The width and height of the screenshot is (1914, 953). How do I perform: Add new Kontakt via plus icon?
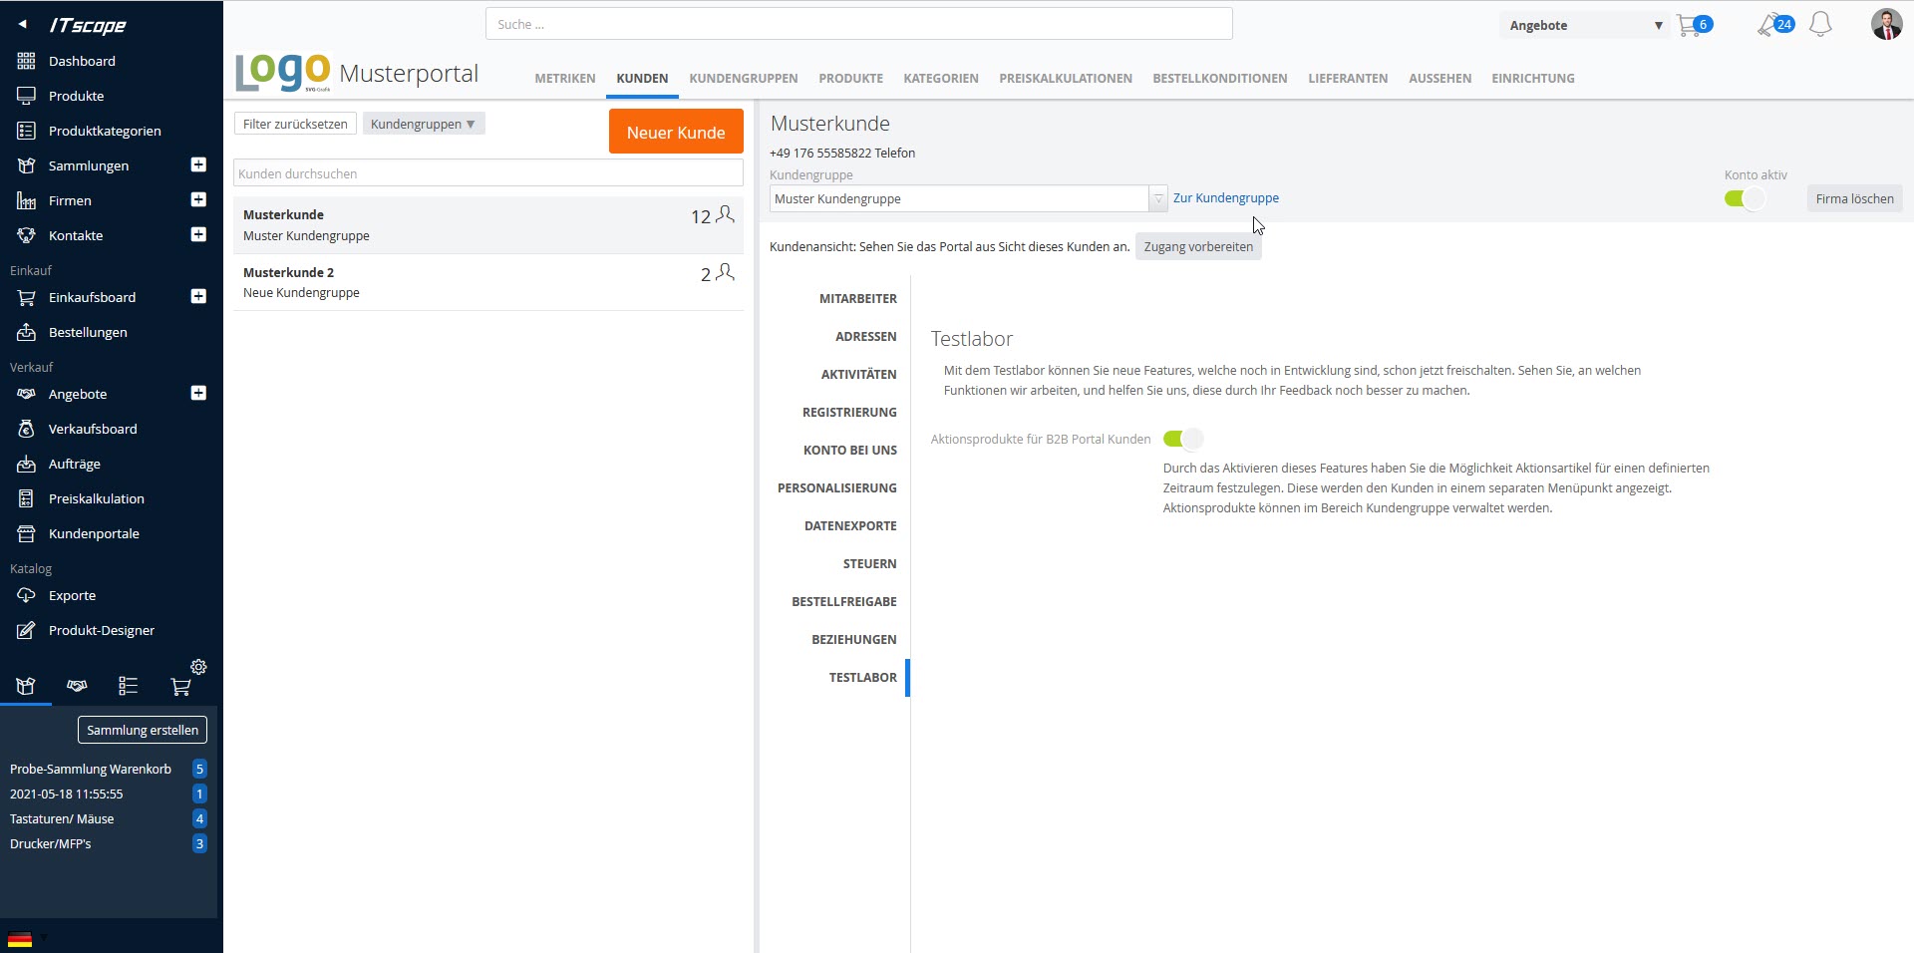(198, 234)
